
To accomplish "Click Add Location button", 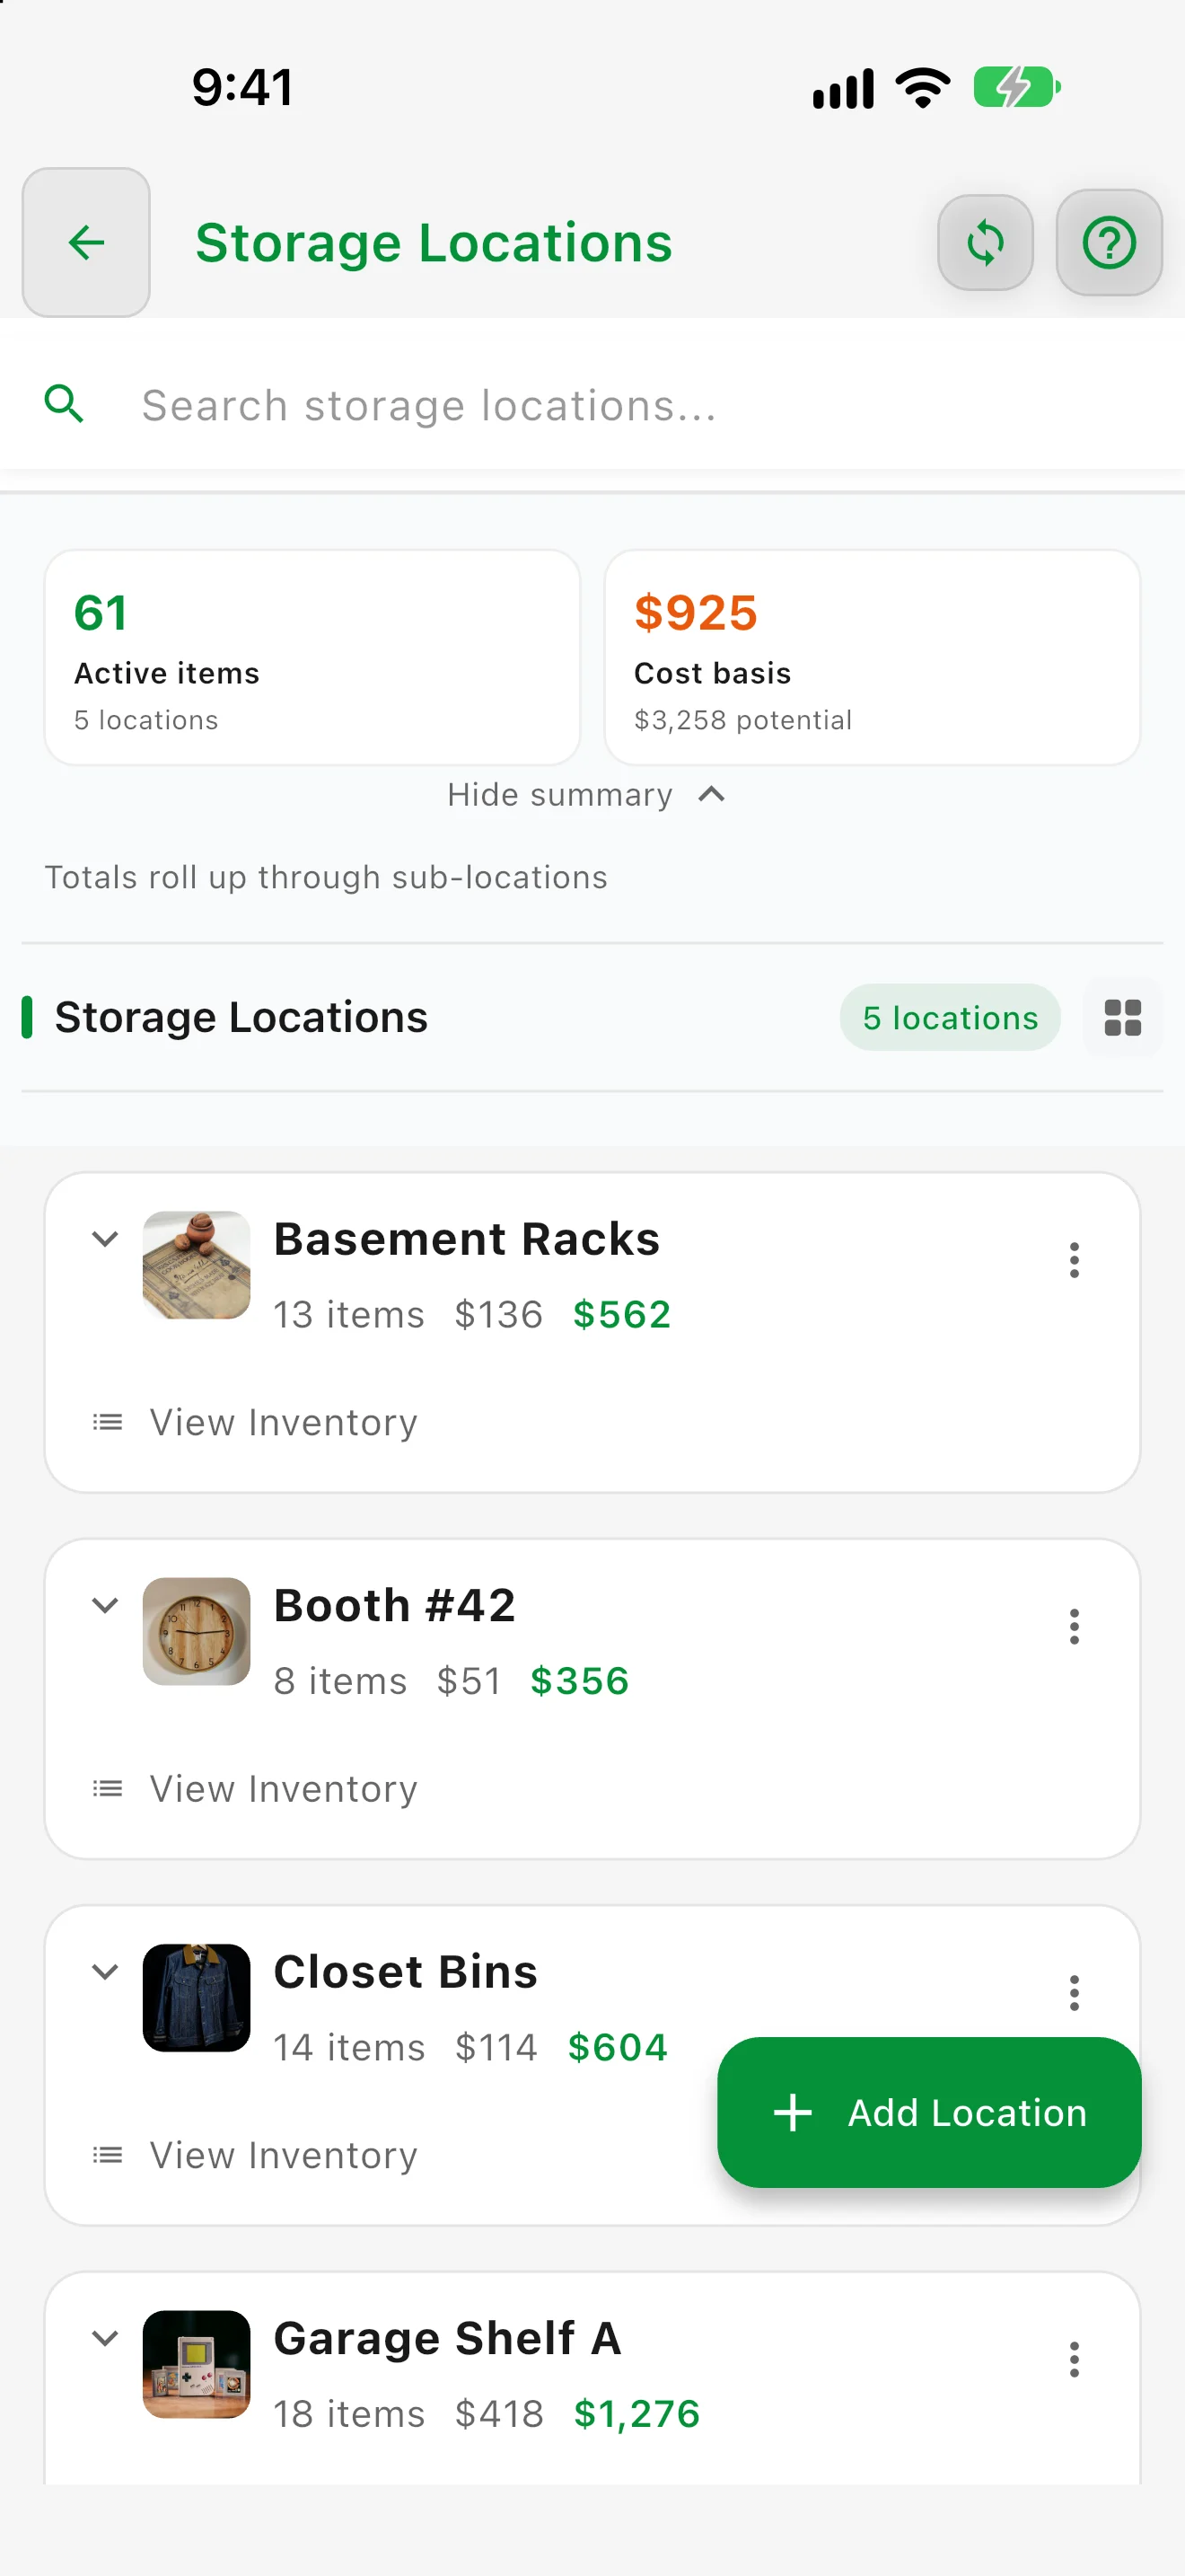I will click(928, 2112).
